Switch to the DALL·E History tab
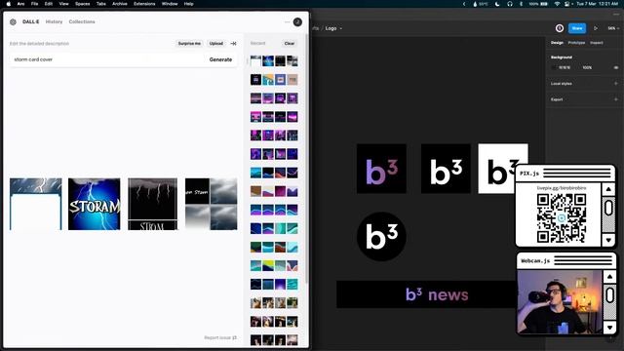This screenshot has height=351, width=624. click(55, 21)
